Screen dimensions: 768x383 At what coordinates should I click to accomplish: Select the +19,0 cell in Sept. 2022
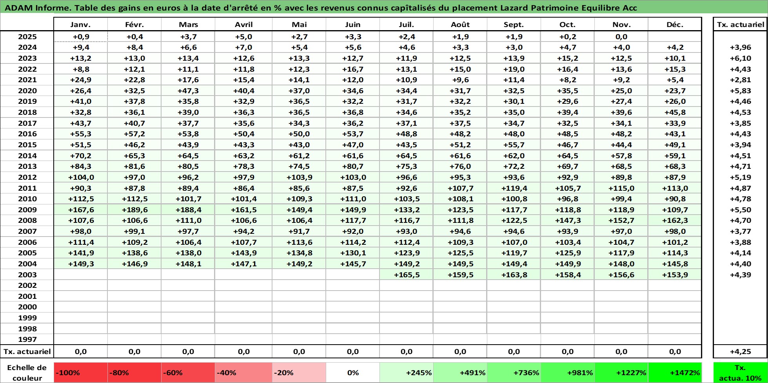pos(514,69)
